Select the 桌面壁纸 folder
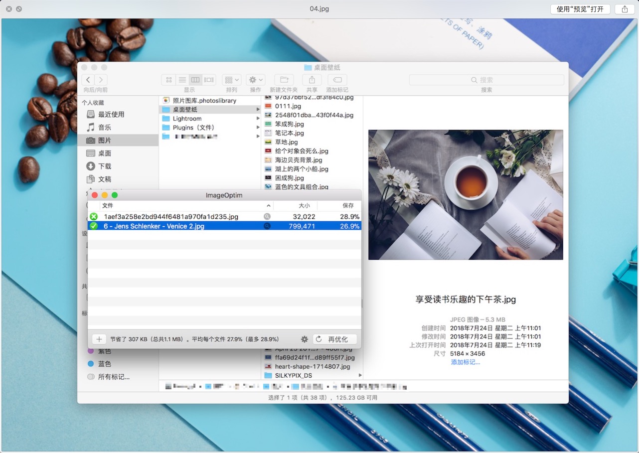The image size is (639, 453). coord(210,110)
